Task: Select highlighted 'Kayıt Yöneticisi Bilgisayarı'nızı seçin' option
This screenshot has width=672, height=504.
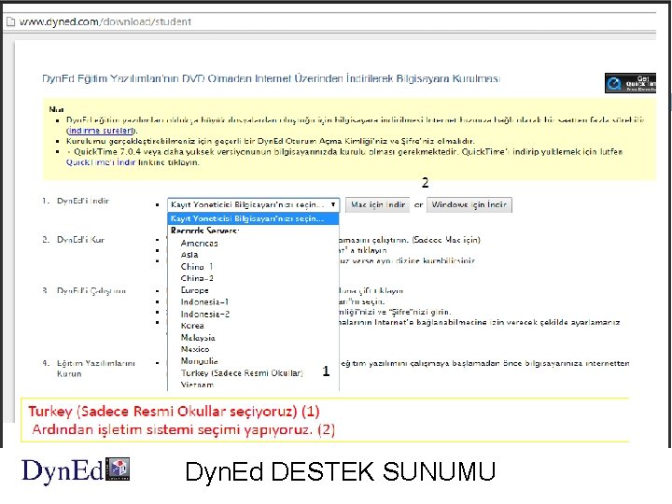Action: (x=253, y=218)
